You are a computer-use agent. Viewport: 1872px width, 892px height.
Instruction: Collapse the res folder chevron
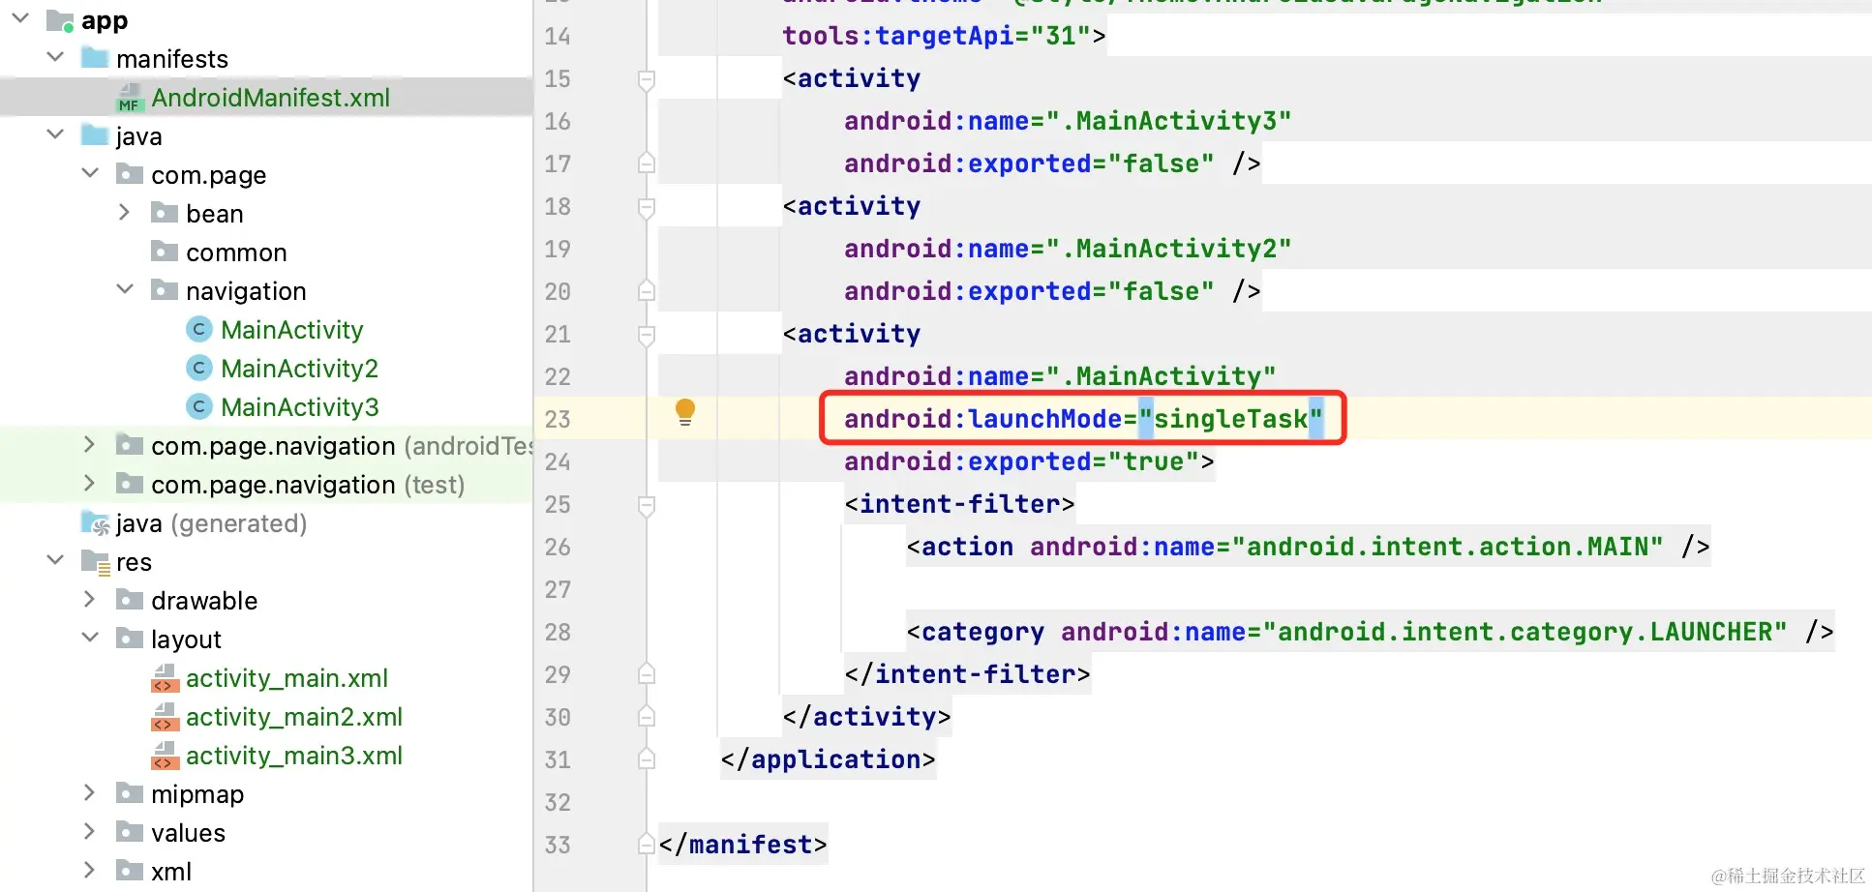point(55,560)
